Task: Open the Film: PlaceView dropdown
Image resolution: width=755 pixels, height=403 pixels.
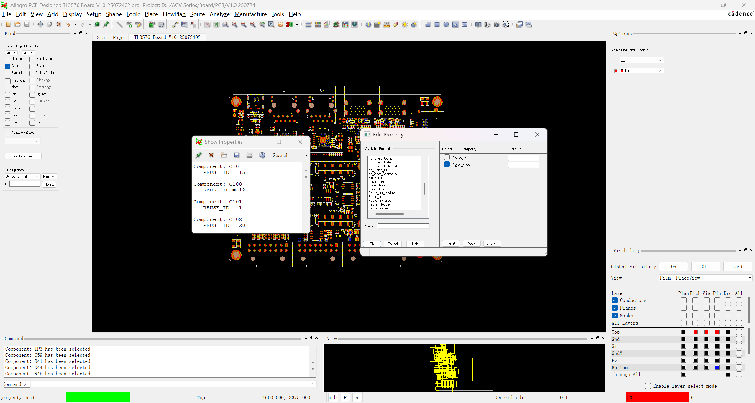Action: click(x=705, y=278)
